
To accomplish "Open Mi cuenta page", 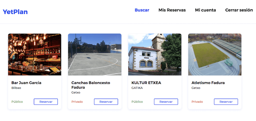I will (x=205, y=10).
